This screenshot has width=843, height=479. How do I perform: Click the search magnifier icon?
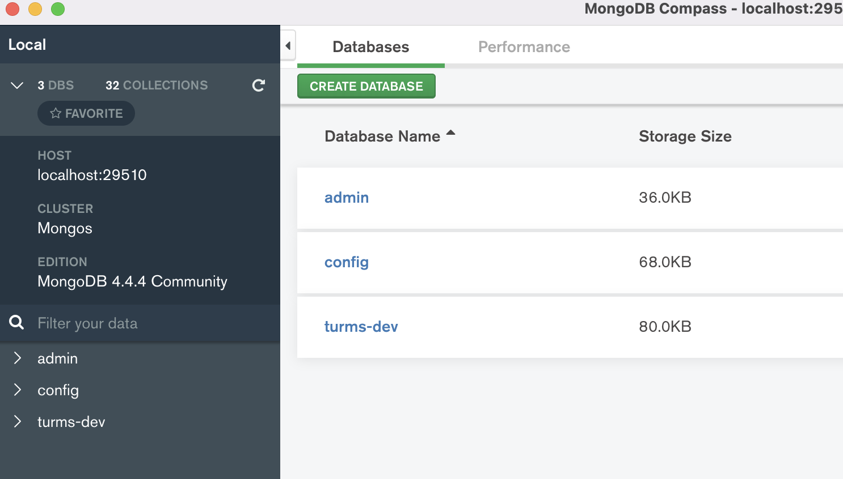[x=17, y=323]
